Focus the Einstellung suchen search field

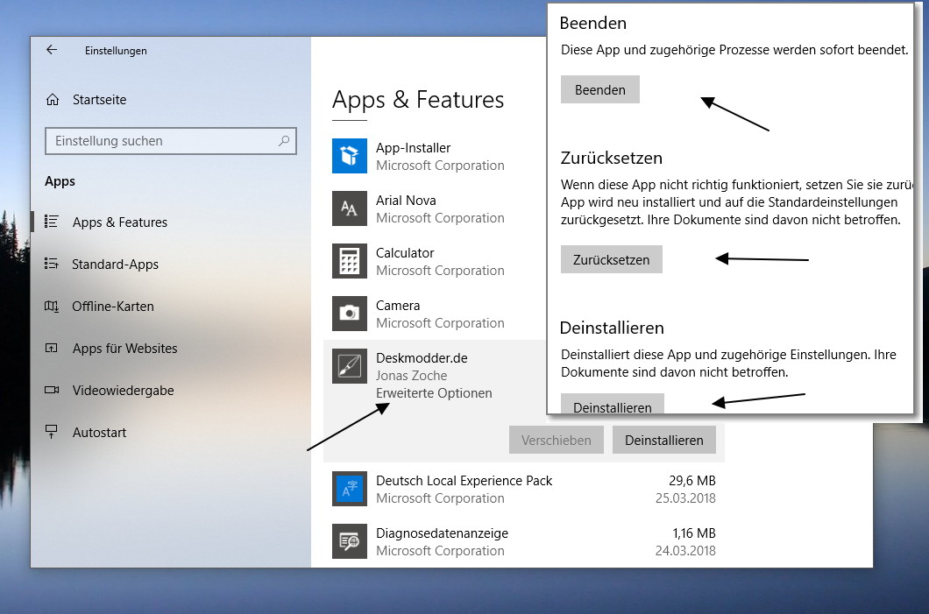coord(171,141)
